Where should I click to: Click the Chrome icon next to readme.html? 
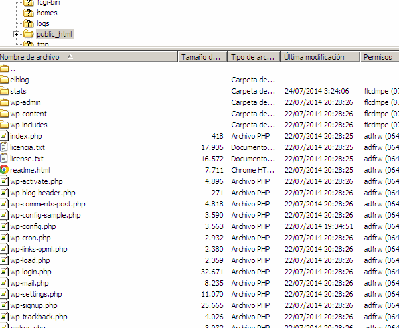5,170
